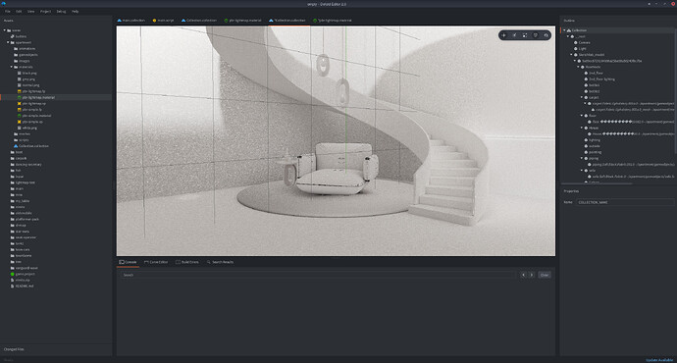
Task: Select the meshes folder icon
Action: 16,134
